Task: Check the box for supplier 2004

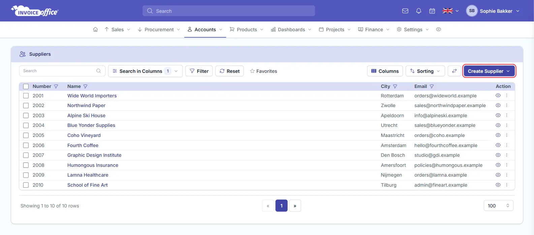Action: coord(26,125)
